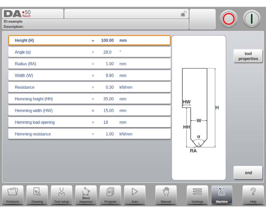Switch to the Drawing mode

[37, 195]
